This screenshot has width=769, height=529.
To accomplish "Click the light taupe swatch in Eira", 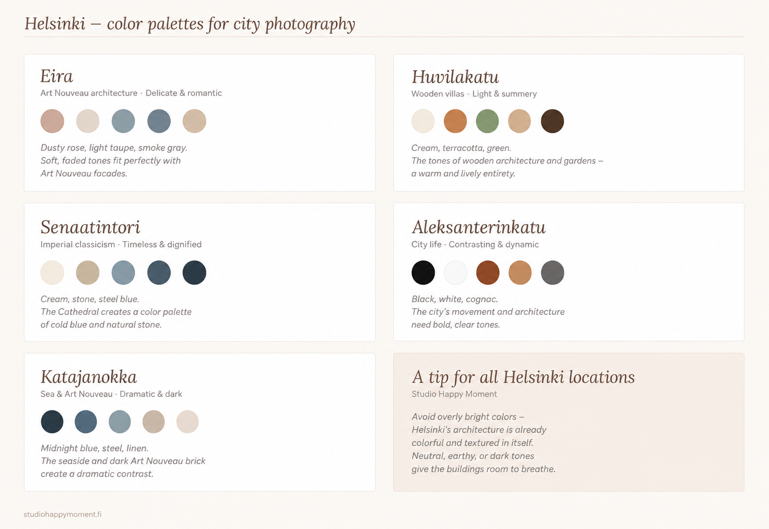I will (88, 121).
